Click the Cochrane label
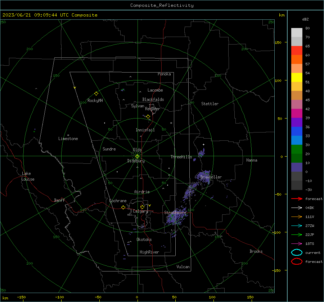The height and width of the screenshot is (302, 324). point(118,201)
